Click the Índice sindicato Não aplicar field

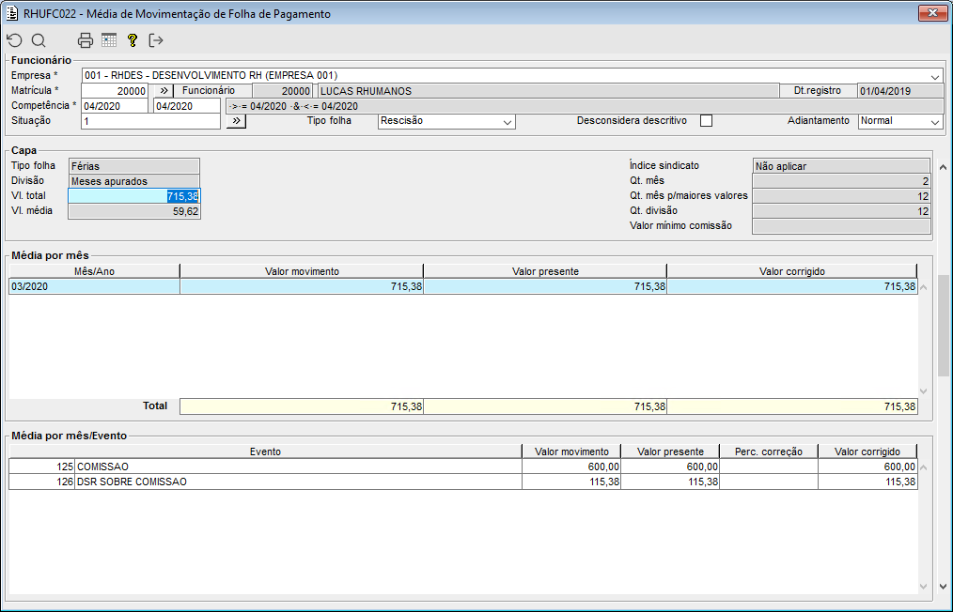[x=841, y=166]
